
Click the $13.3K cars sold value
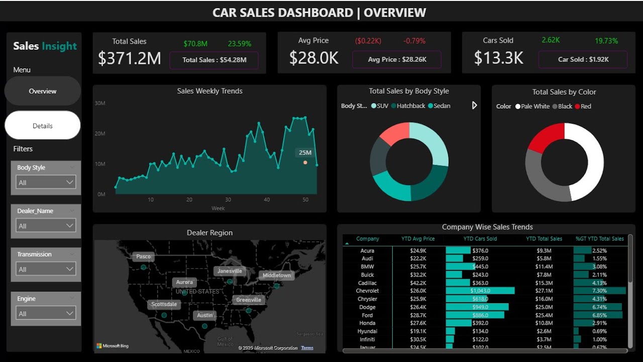(x=499, y=58)
